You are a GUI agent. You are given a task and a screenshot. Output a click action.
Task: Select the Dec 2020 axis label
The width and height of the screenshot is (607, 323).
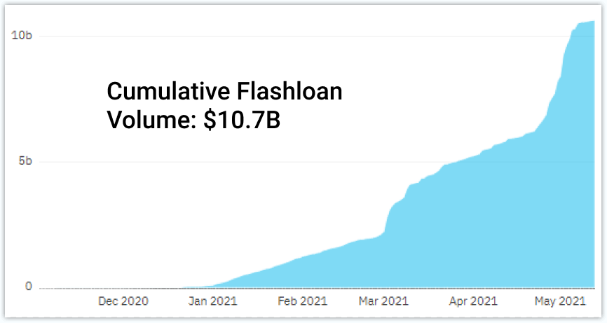(x=123, y=301)
